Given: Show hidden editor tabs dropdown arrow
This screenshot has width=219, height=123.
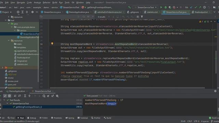Looking at the screenshot, I should coord(215,12).
